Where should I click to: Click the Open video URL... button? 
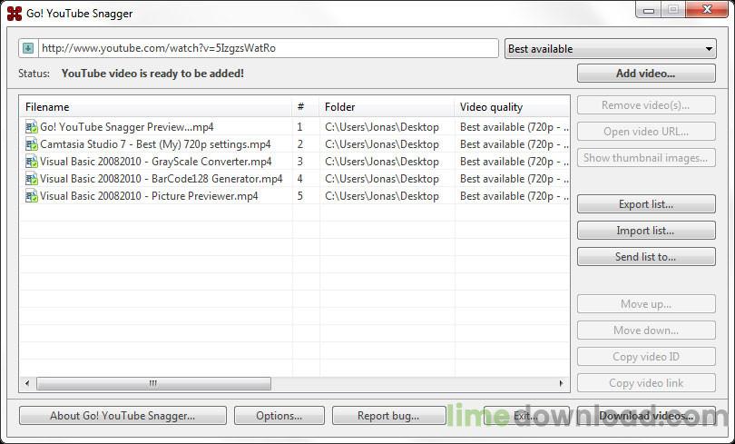tap(646, 132)
